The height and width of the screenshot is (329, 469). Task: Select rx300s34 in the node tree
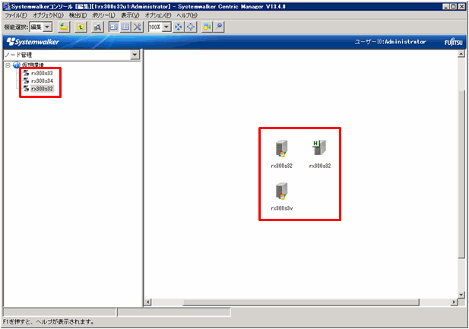point(42,81)
